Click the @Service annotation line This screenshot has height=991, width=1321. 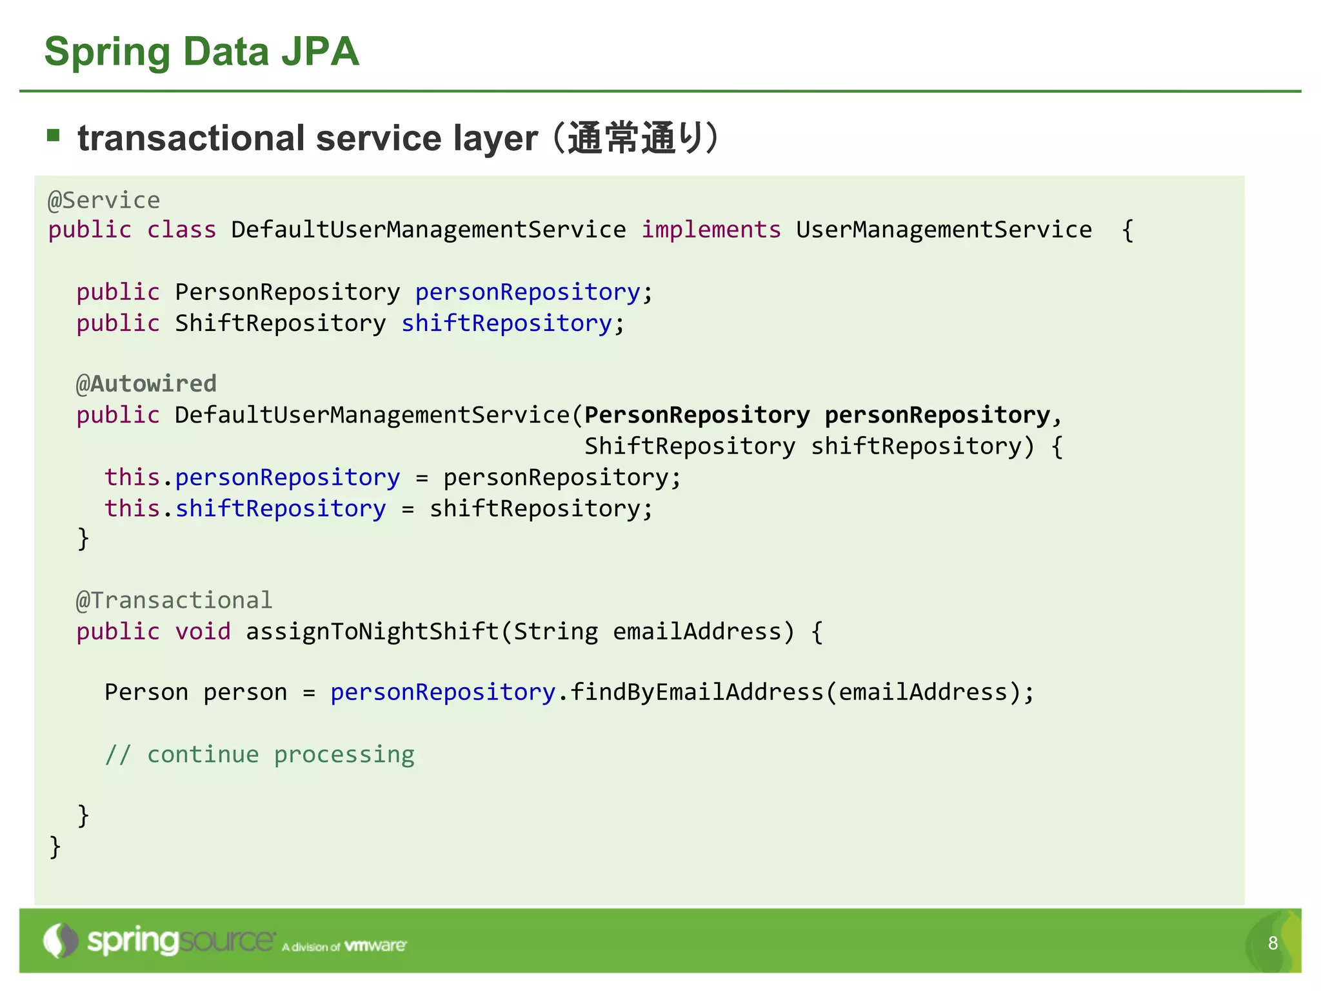pos(104,200)
